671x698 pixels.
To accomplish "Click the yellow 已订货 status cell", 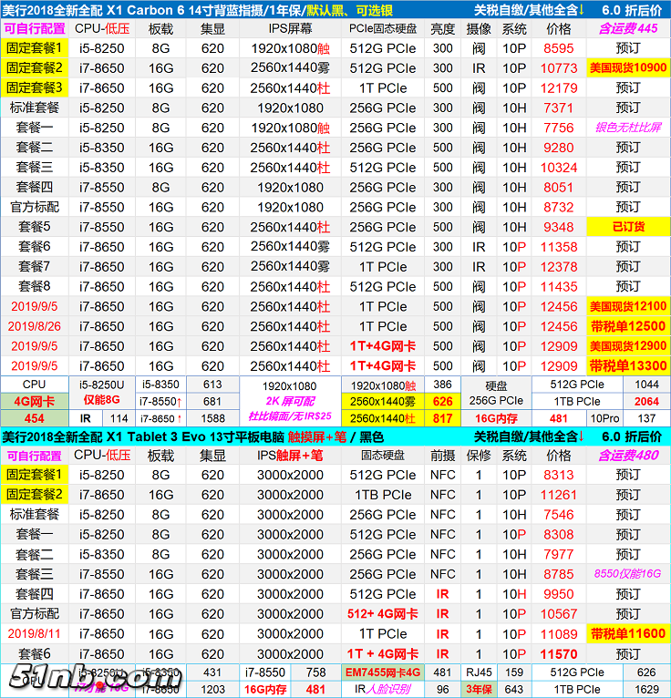I will pos(627,227).
